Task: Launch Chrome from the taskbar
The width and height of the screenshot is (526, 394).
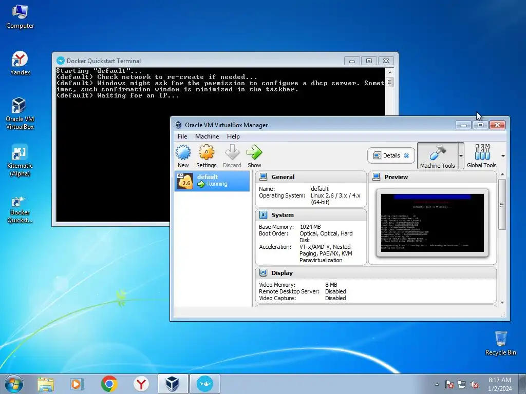Action: pos(109,384)
